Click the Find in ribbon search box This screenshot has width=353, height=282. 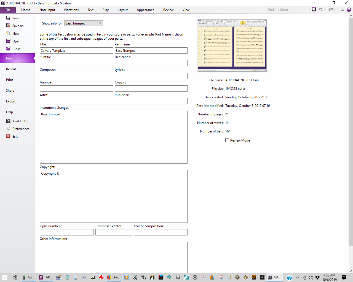(287, 10)
